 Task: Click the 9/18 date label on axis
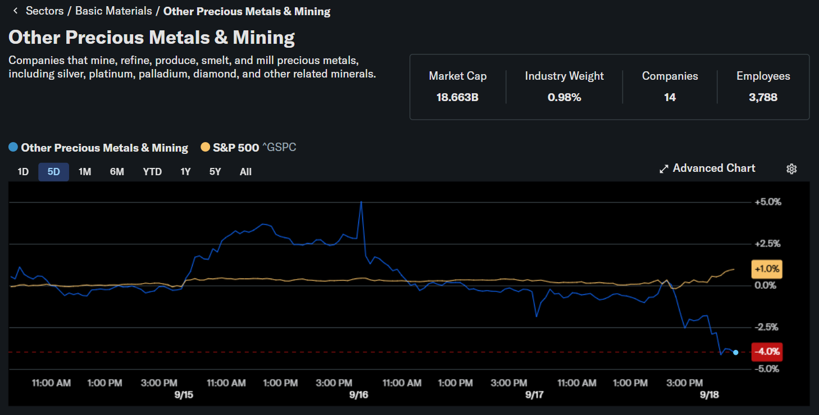point(709,395)
